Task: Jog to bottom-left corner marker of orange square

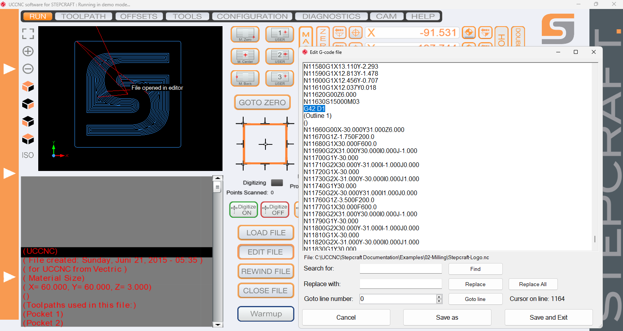Action: pyautogui.click(x=243, y=164)
